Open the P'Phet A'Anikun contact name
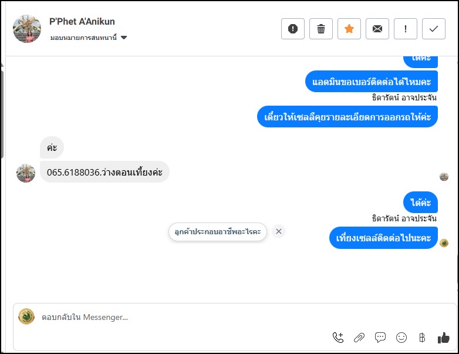The width and height of the screenshot is (459, 354). click(82, 22)
